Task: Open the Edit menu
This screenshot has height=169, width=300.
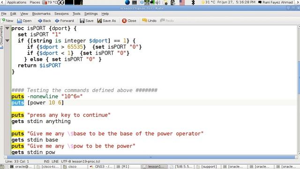Action: pyautogui.click(x=13, y=14)
